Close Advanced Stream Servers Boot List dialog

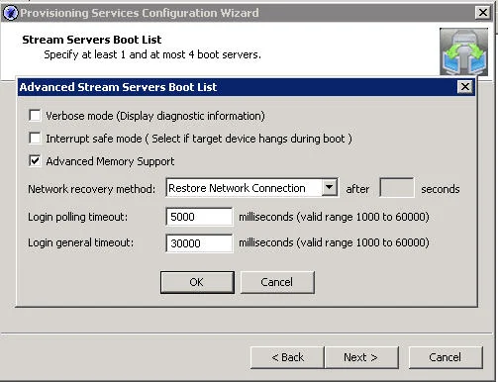465,87
